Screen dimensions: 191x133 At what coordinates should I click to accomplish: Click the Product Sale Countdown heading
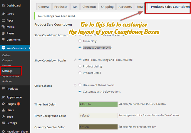53,24
